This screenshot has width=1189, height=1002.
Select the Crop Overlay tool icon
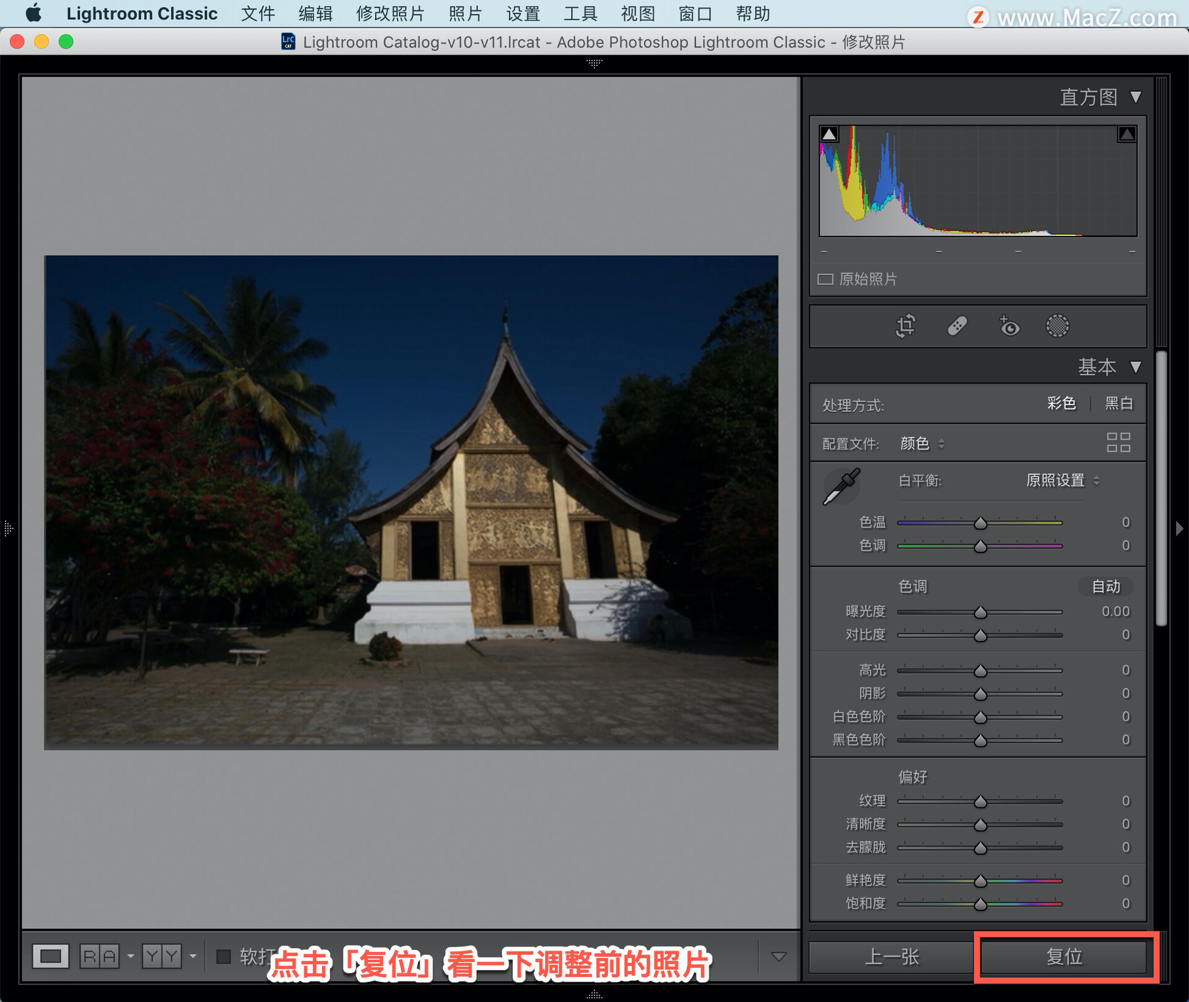click(x=905, y=326)
